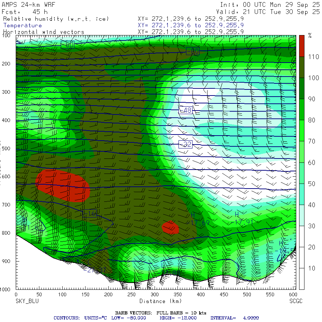This screenshot has width=322, height=322.
Task: Select the 'Init: 00 UTC Mon 29 Sep 25' text
Action: 270,5
